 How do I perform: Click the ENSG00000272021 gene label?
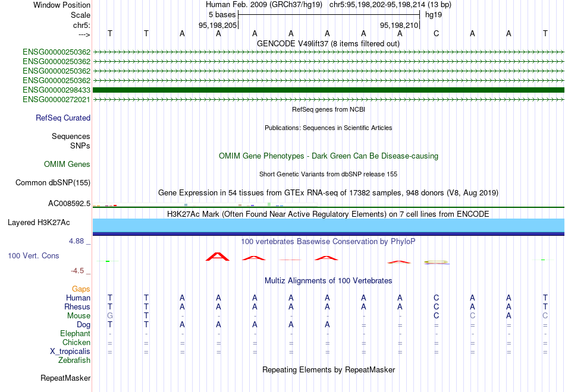[x=56, y=99]
